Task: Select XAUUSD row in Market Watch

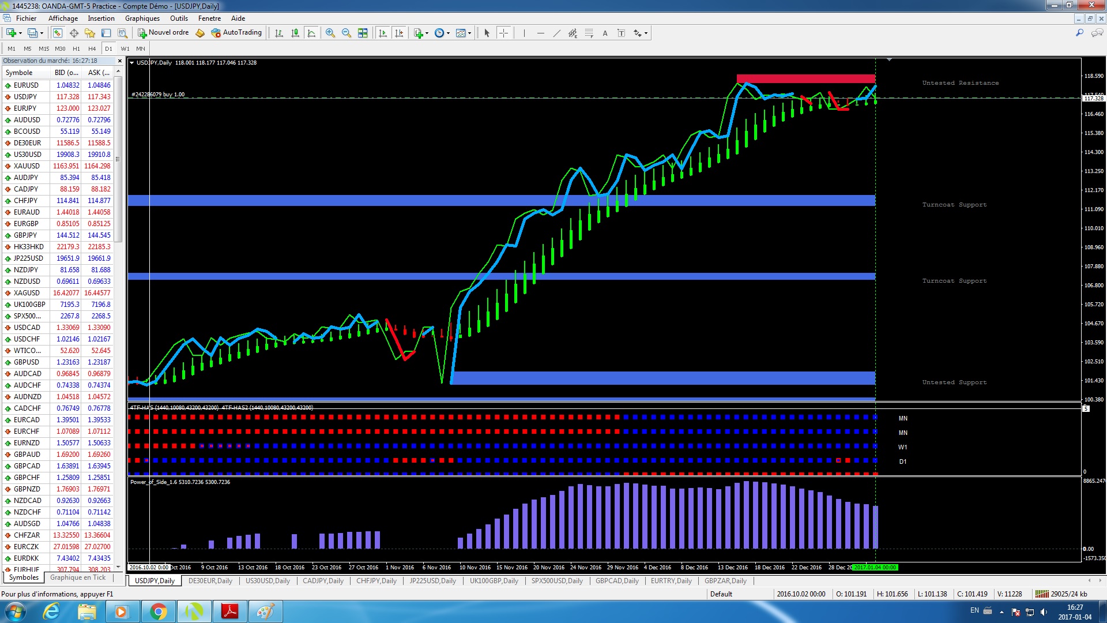Action: pyautogui.click(x=27, y=166)
